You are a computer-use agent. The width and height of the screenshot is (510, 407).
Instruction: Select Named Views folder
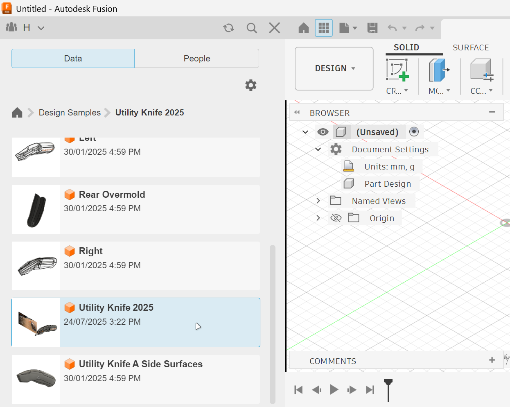(379, 201)
